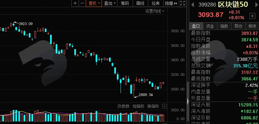Image resolution: width=259 pixels, height=124 pixels.
Task: Enable 画线 drawing mode
Action: pyautogui.click(x=140, y=3)
